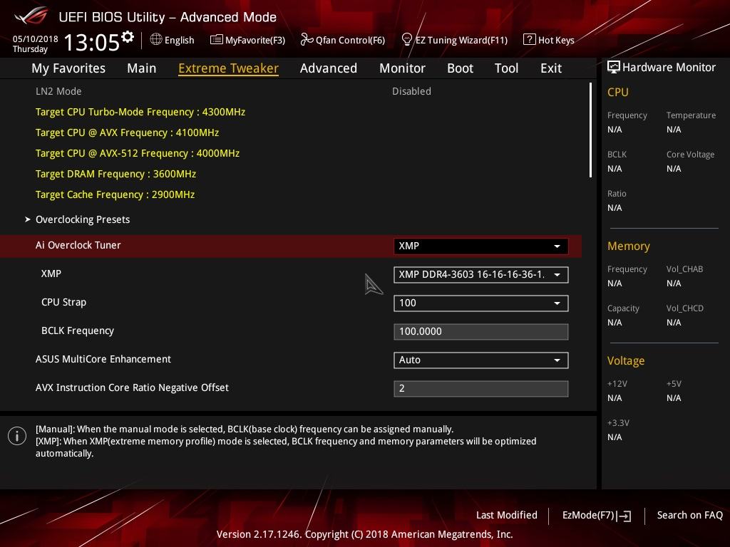The image size is (730, 547).
Task: Click the Voltage heading in Hardware Monitor
Action: (626, 361)
